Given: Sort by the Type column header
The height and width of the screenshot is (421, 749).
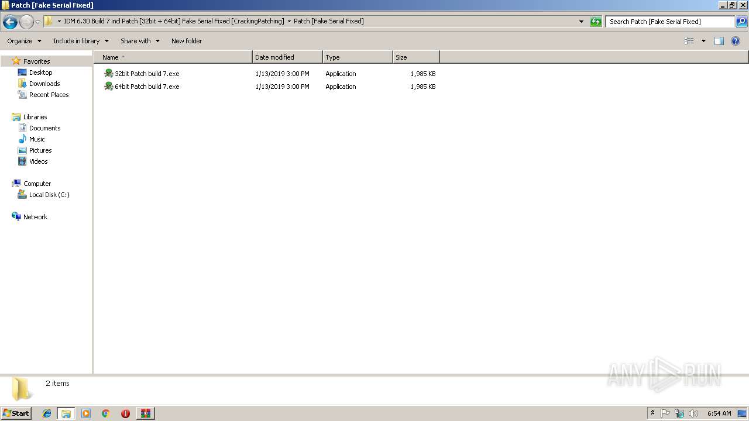Looking at the screenshot, I should tap(358, 57).
